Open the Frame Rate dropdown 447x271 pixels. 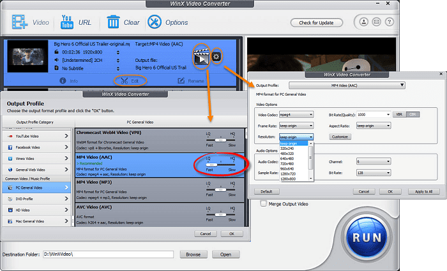coord(296,126)
